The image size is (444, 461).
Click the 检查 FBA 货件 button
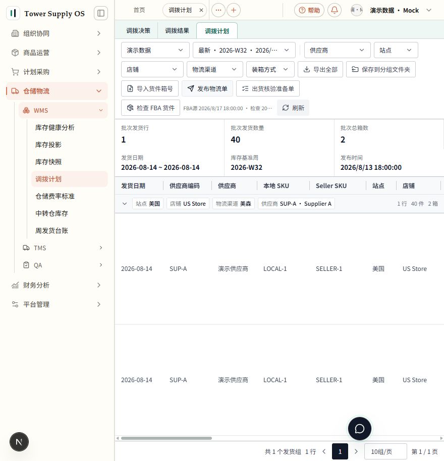click(x=150, y=108)
